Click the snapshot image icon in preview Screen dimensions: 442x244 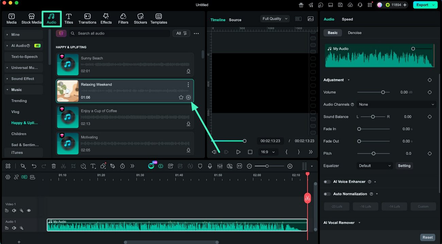pos(310,19)
